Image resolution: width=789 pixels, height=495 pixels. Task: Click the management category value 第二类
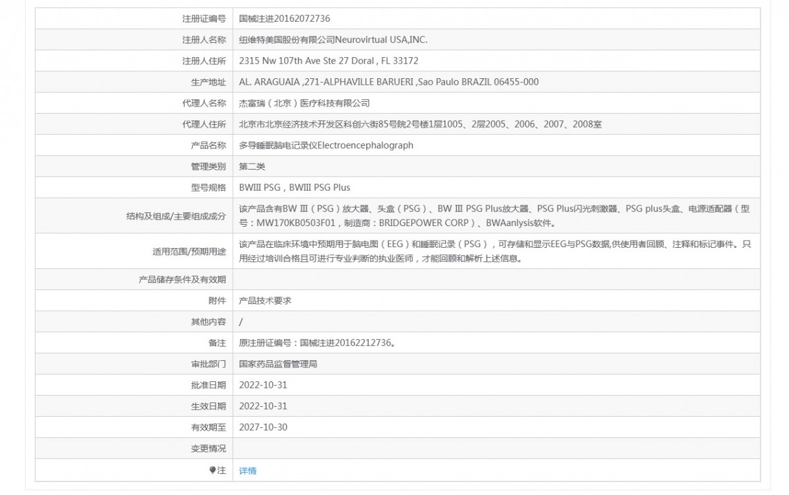point(252,166)
